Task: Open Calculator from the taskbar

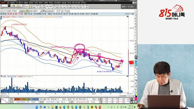Action: [88, 107]
